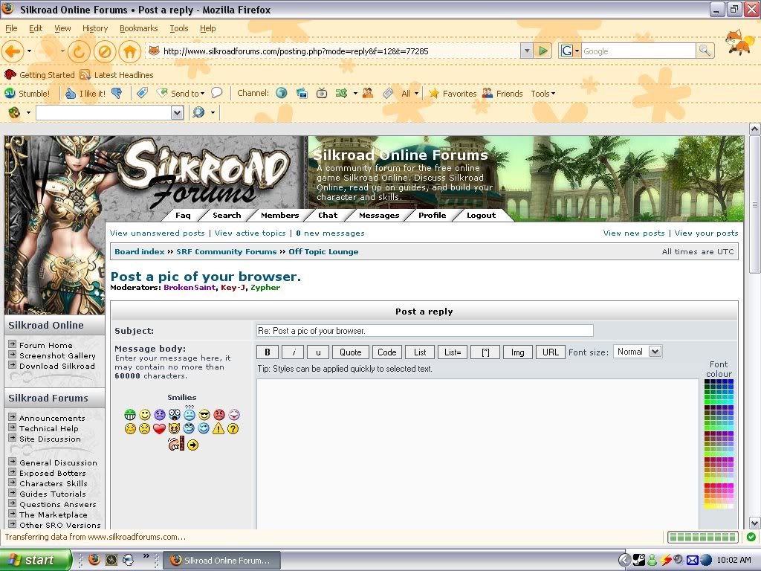The image size is (761, 571).
Task: Insert the yellow warning triangle smiley
Action: (218, 428)
